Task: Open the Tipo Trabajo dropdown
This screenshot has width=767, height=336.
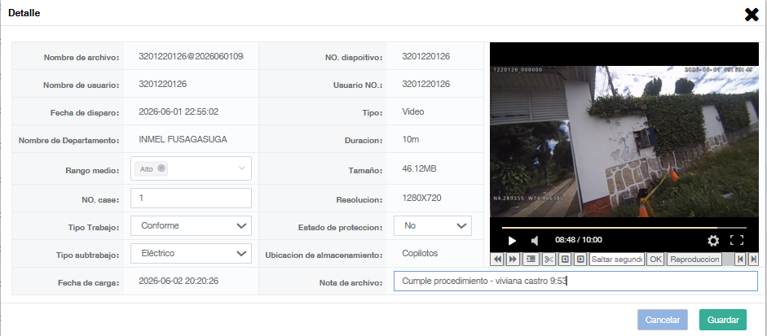Action: pos(192,226)
